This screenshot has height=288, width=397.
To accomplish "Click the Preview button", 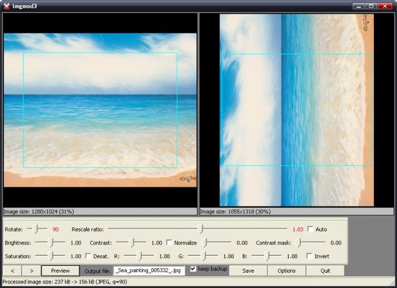I will 61,271.
